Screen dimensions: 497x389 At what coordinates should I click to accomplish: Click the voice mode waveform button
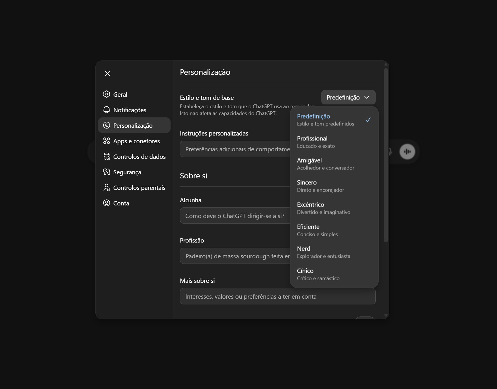407,152
